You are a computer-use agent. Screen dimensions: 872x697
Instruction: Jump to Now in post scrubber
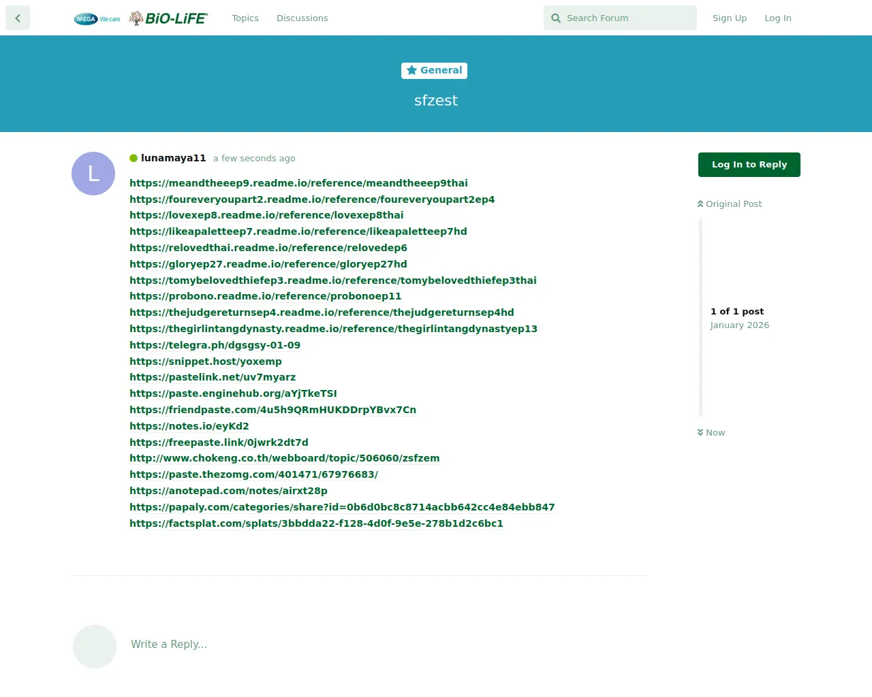(711, 432)
